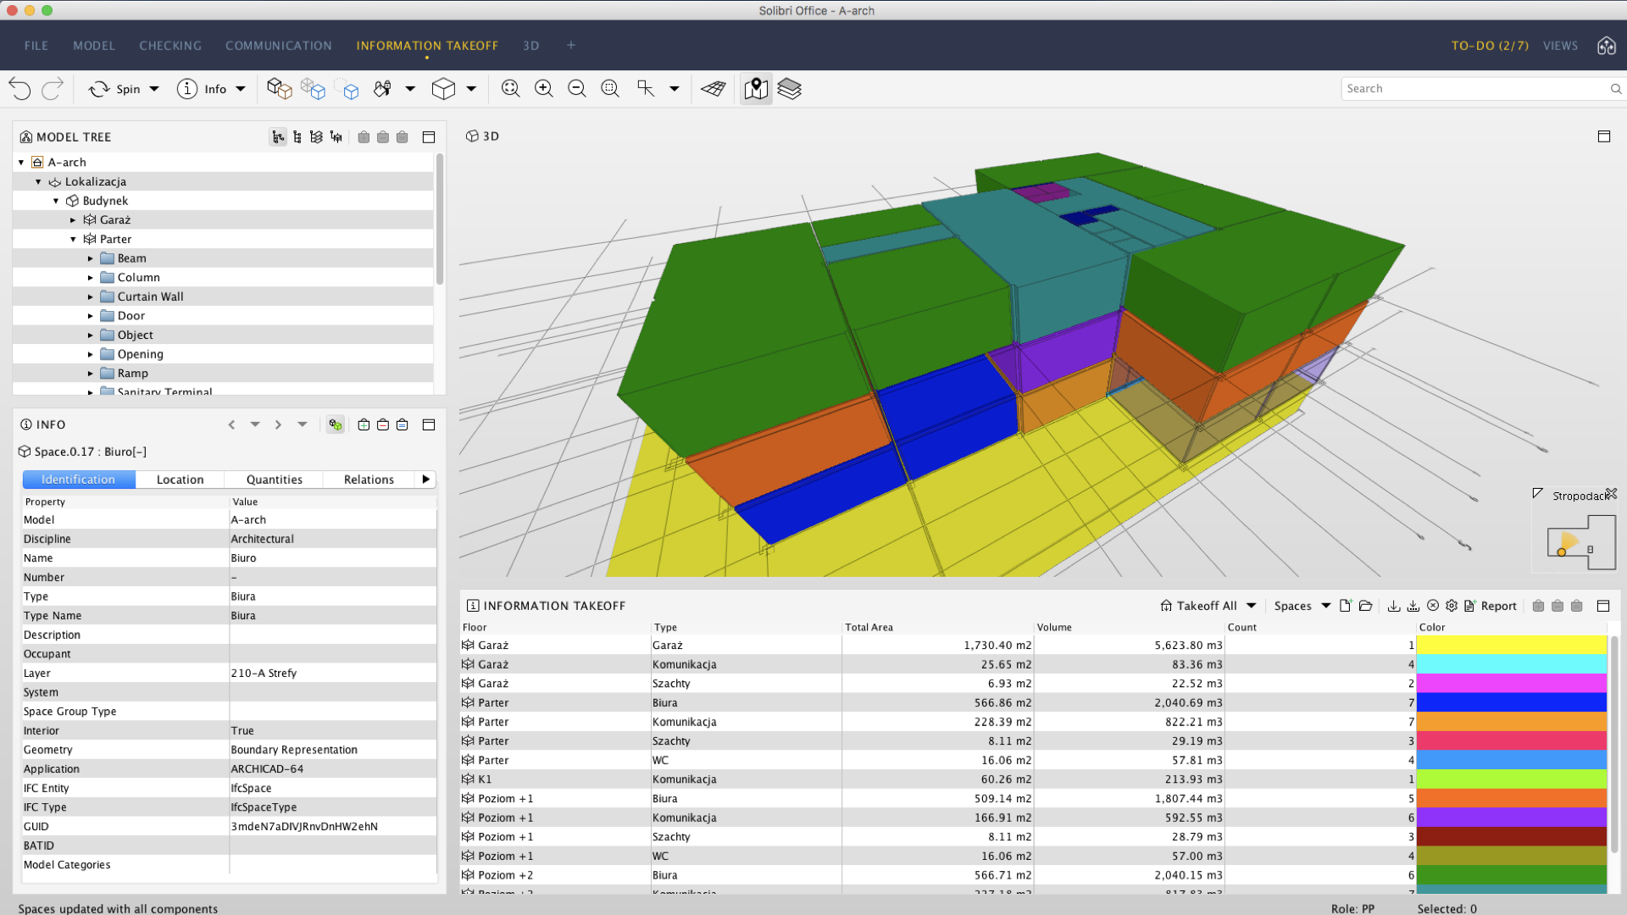Toggle the navigation map button
The image size is (1627, 915).
(x=756, y=89)
